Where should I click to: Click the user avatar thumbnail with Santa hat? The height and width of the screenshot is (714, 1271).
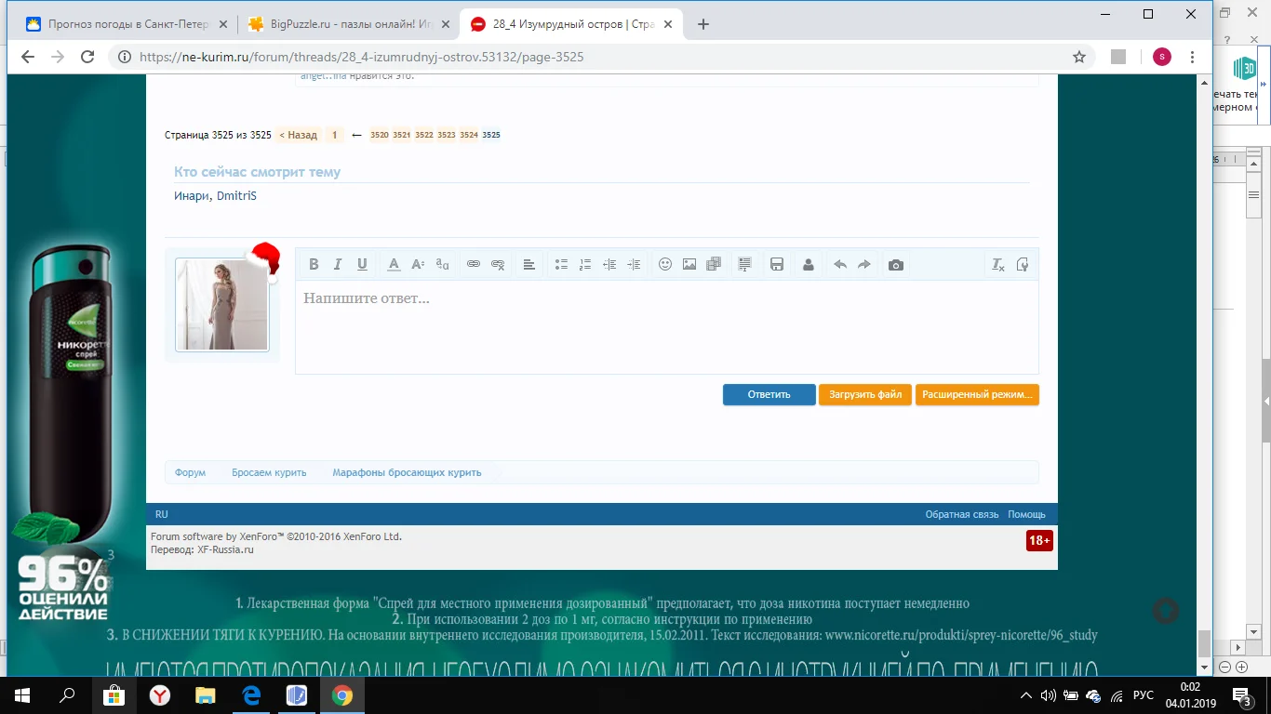pos(222,305)
